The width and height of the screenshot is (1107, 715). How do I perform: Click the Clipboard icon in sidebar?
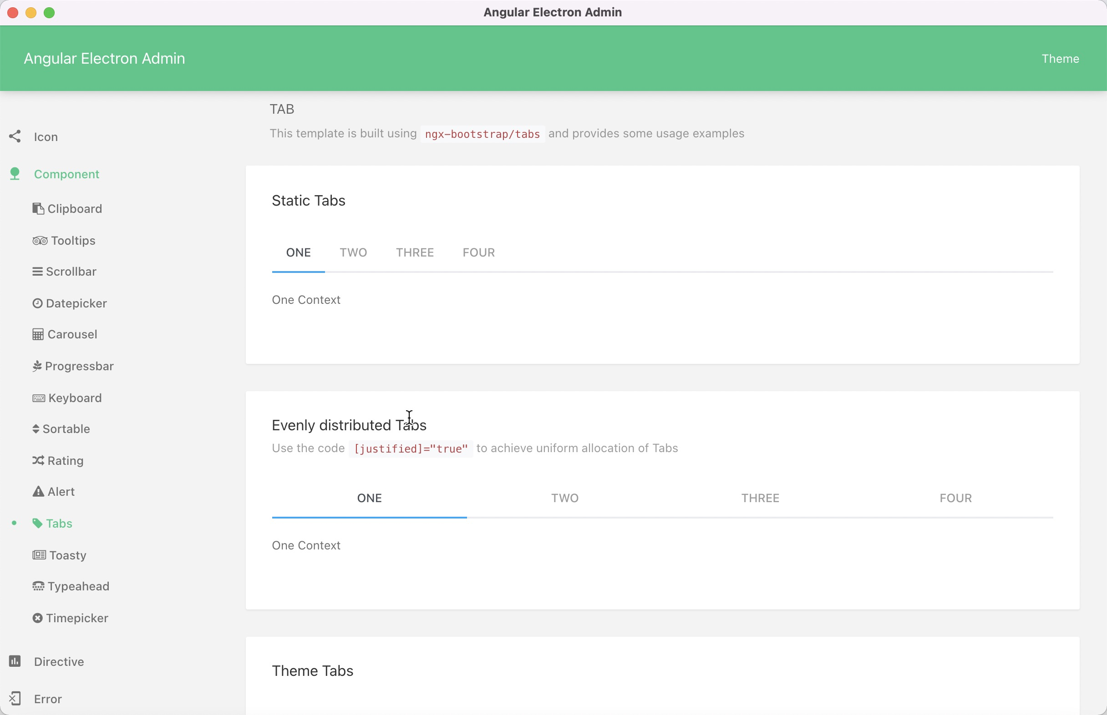coord(38,209)
